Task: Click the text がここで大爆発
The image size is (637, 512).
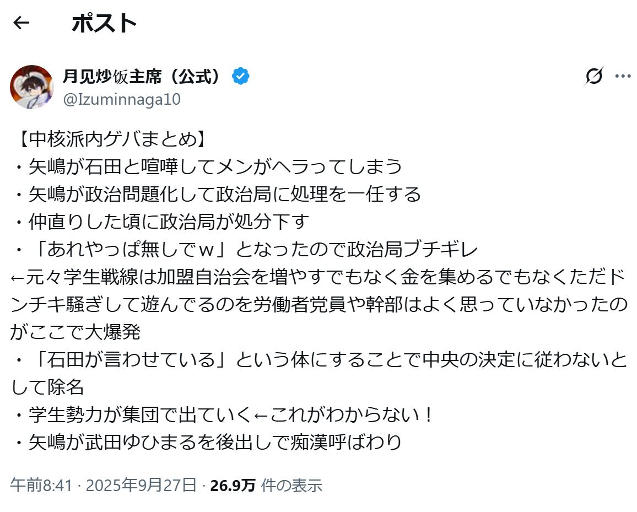Action: pyautogui.click(x=75, y=332)
